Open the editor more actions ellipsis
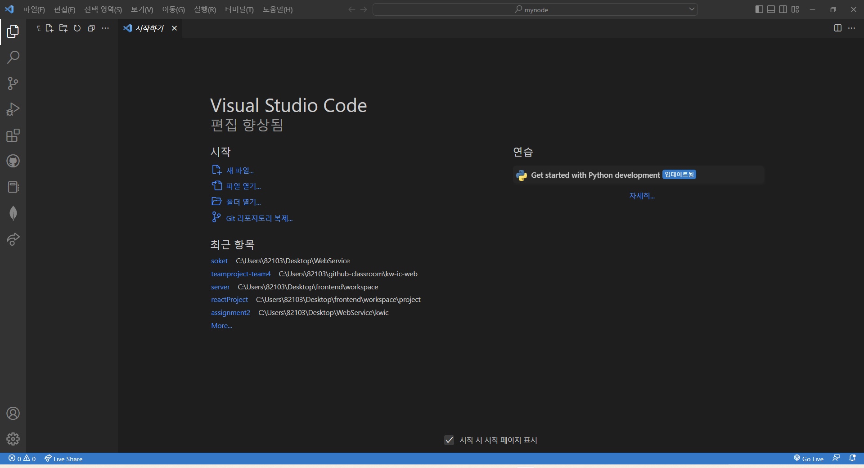Image resolution: width=864 pixels, height=468 pixels. coord(852,28)
